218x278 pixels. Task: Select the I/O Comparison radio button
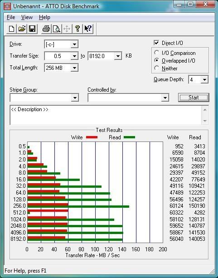(156, 53)
